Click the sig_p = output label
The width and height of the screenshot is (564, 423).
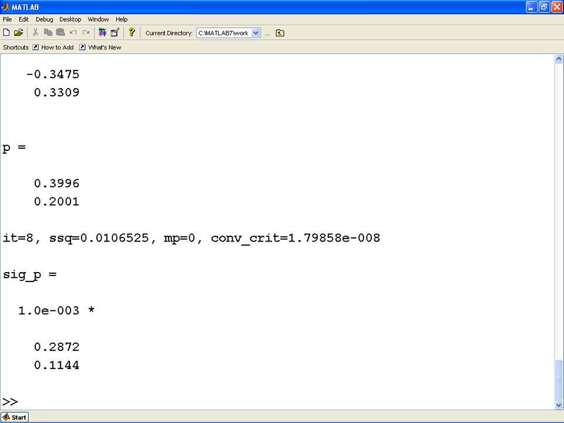coord(30,275)
